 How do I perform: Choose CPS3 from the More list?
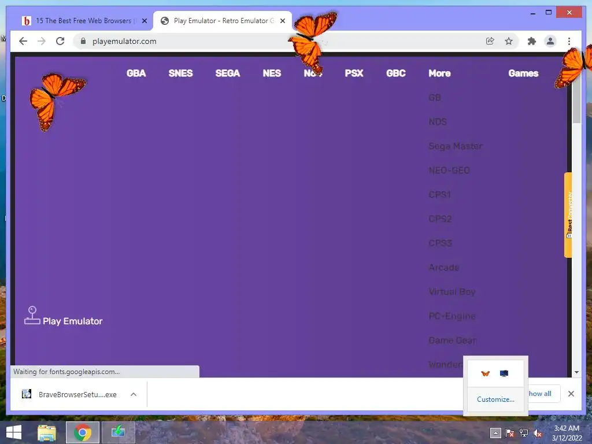click(440, 243)
